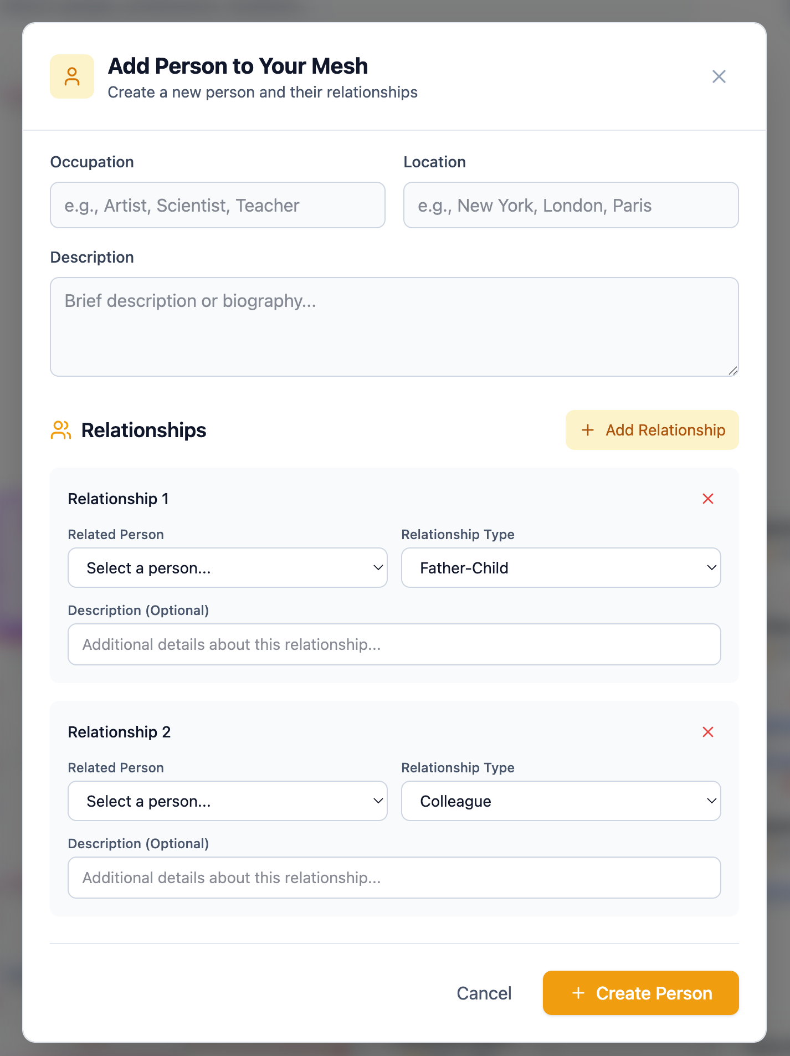Remove Relationship 1 with red X
The height and width of the screenshot is (1056, 790).
click(708, 499)
